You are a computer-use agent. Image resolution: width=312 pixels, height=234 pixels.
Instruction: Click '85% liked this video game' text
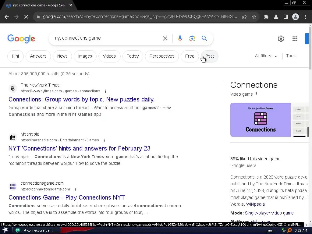coord(255,159)
